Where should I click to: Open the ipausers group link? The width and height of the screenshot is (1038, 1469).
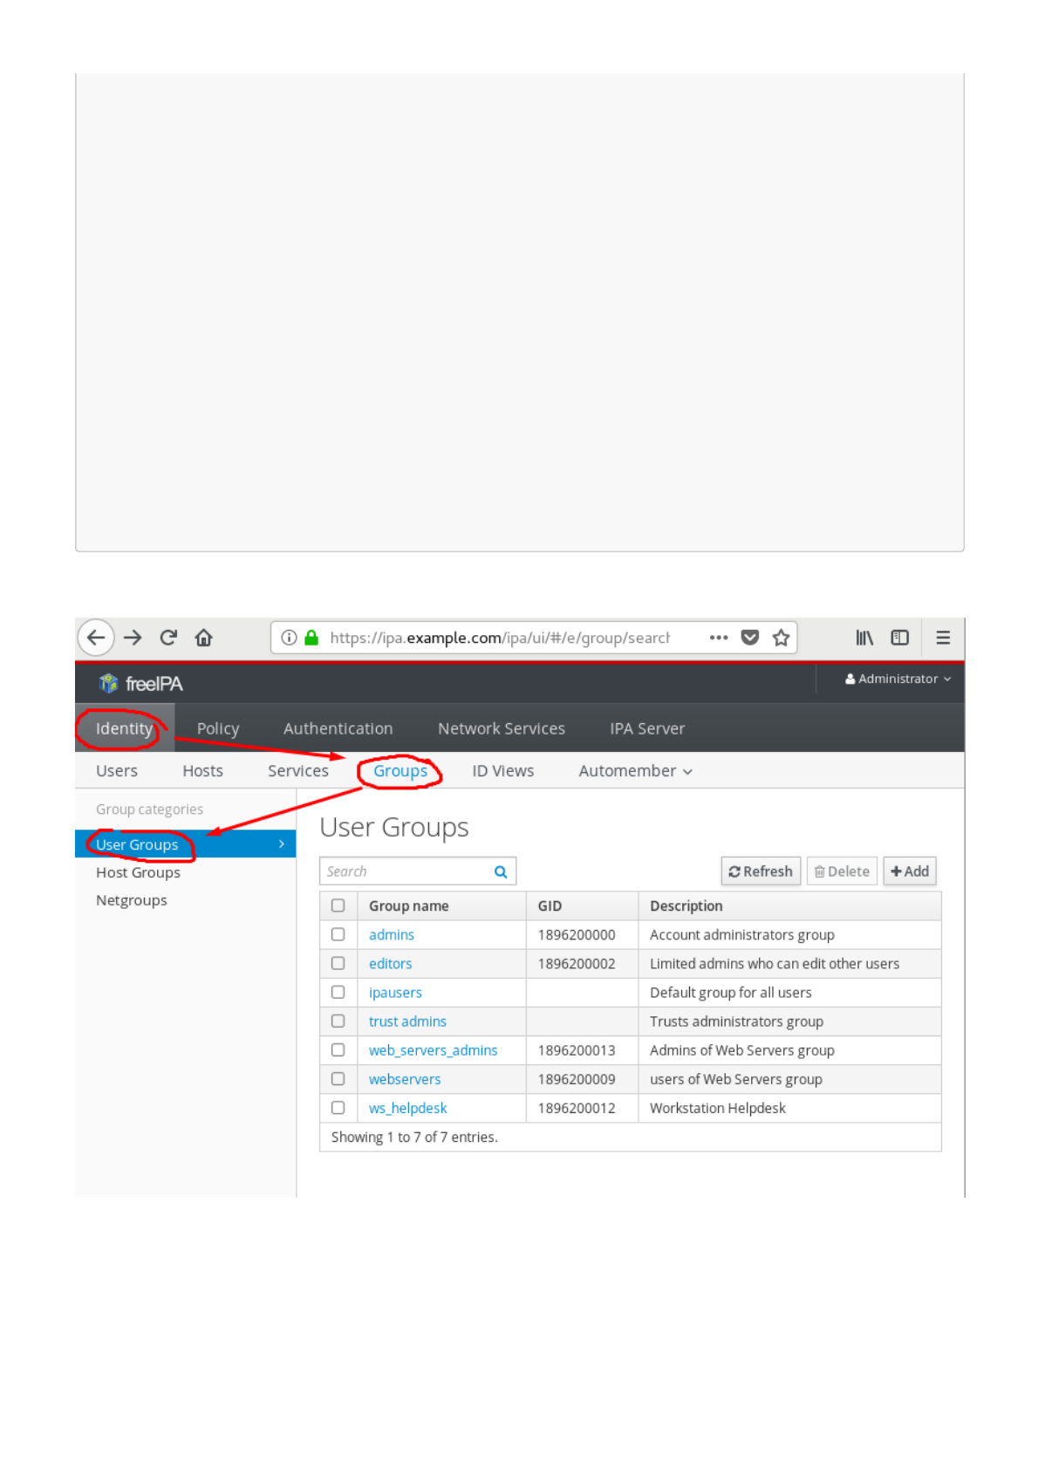[x=395, y=993]
